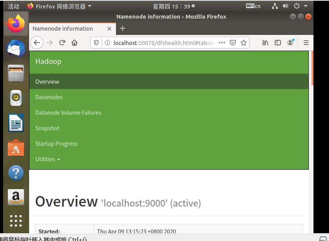Mute system sound via speaker icon
Screen dimensions: 329x241
pos(286,6)
